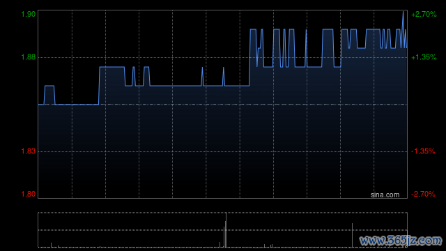This screenshot has height=251, width=446.
Task: Click the tallest volume bar in lower panel
Action: (226, 230)
